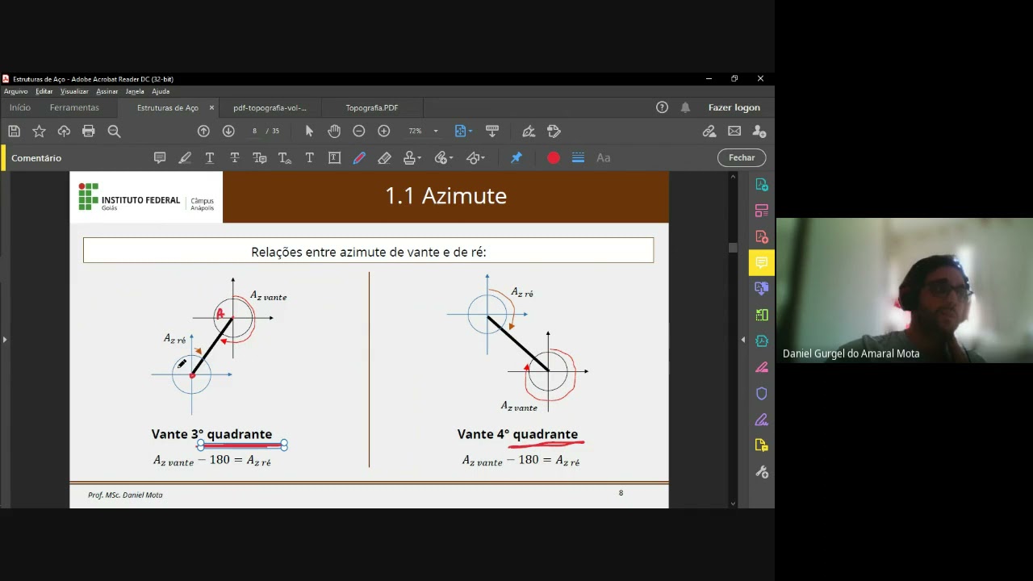Image resolution: width=1033 pixels, height=581 pixels.
Task: Add a sticky note comment
Action: 160,157
